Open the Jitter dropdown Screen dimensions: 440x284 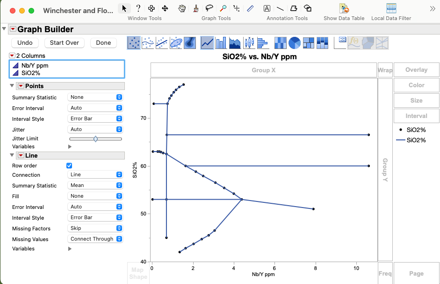95,129
